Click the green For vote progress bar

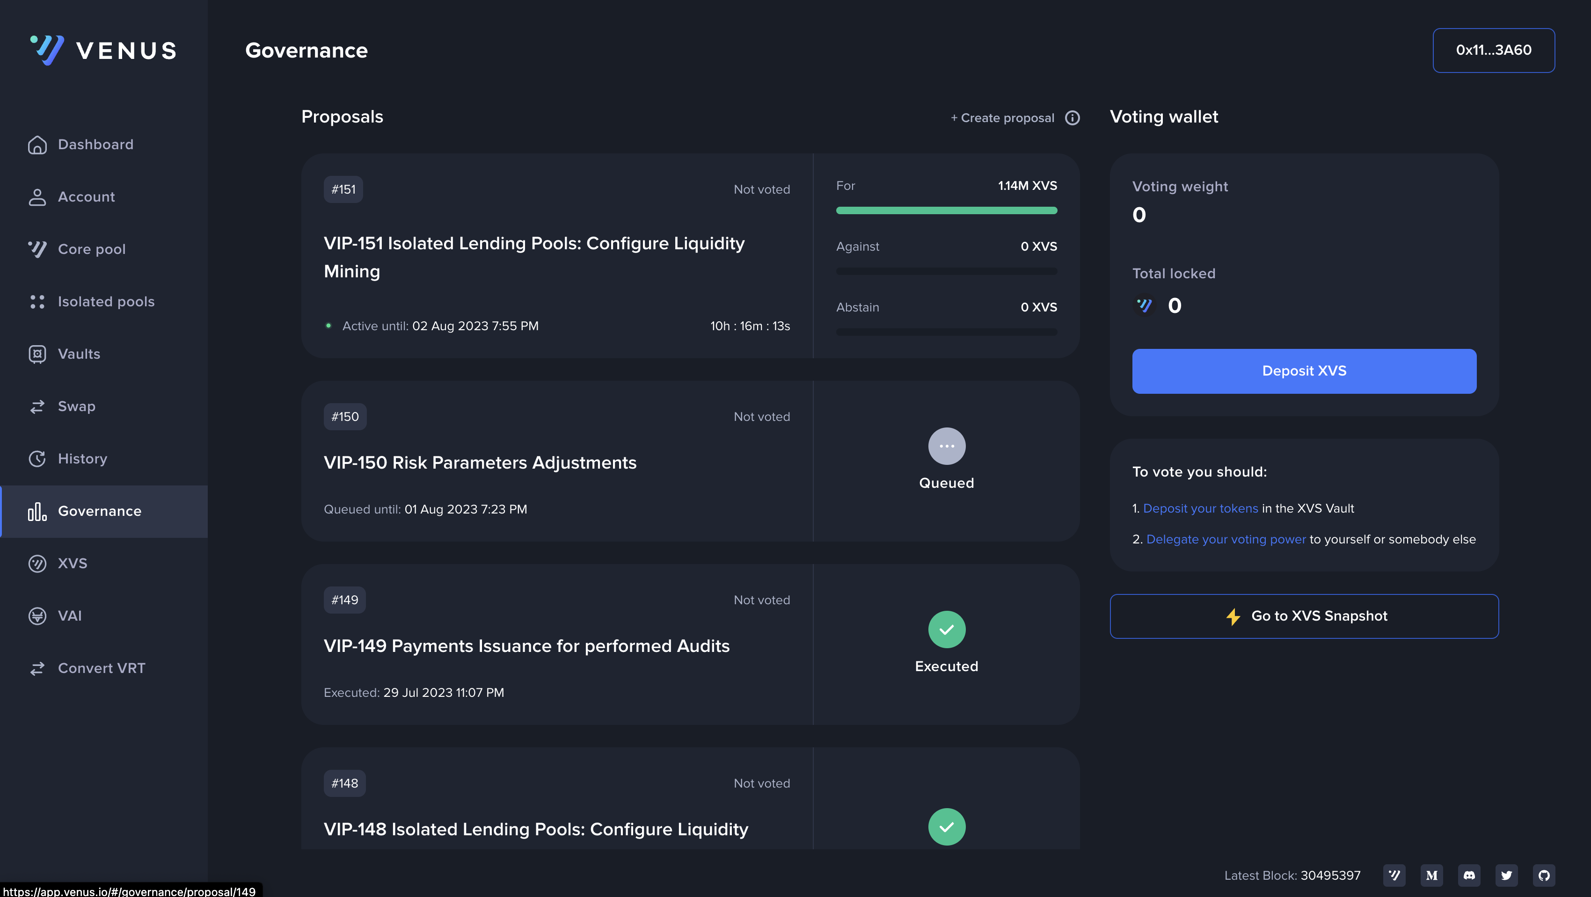pos(946,210)
